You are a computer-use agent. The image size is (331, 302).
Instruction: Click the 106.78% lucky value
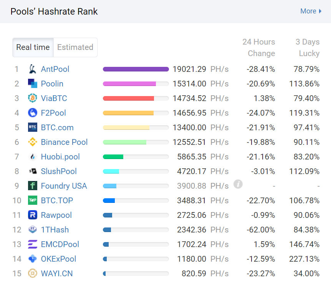tap(304, 201)
